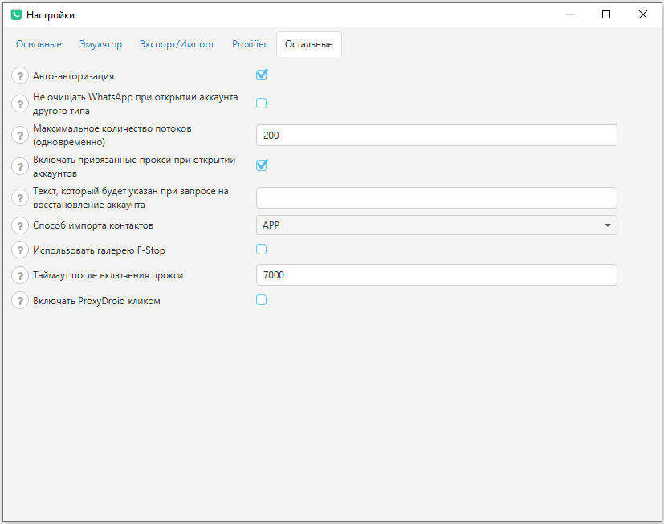This screenshot has width=664, height=524.
Task: Show help for Таймаут после включения прокси
Action: point(20,275)
